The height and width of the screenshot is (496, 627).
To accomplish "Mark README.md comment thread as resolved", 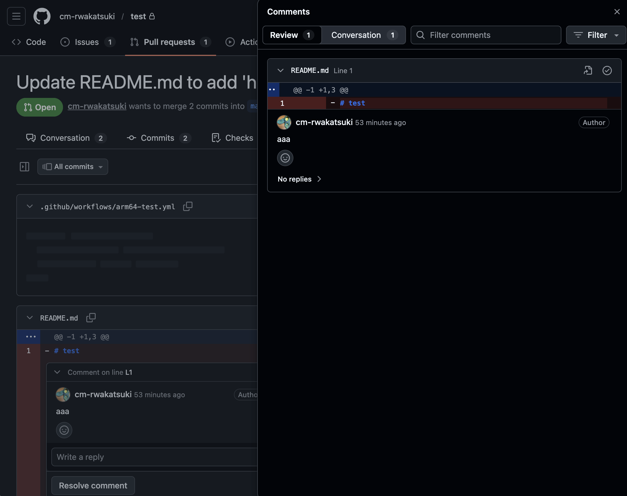I will coord(607,71).
